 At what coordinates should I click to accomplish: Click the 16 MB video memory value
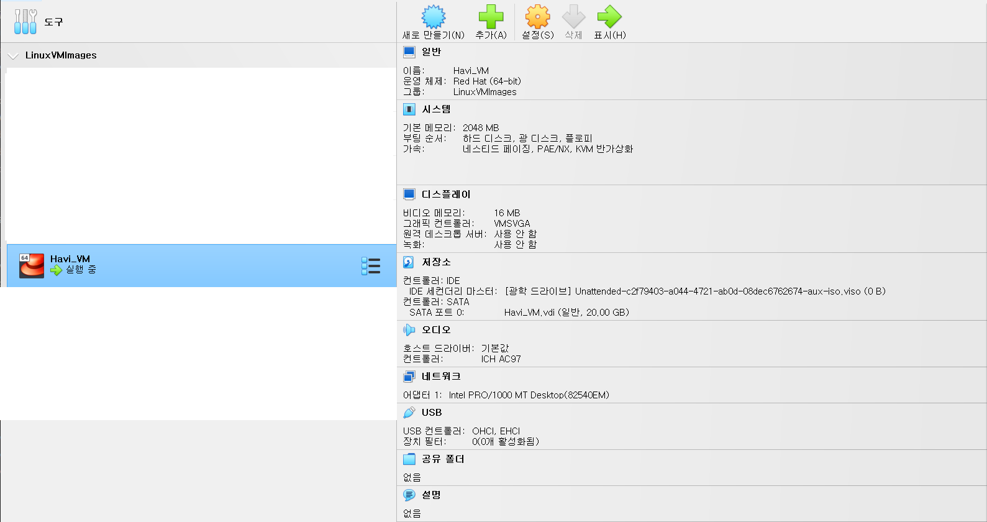click(507, 213)
